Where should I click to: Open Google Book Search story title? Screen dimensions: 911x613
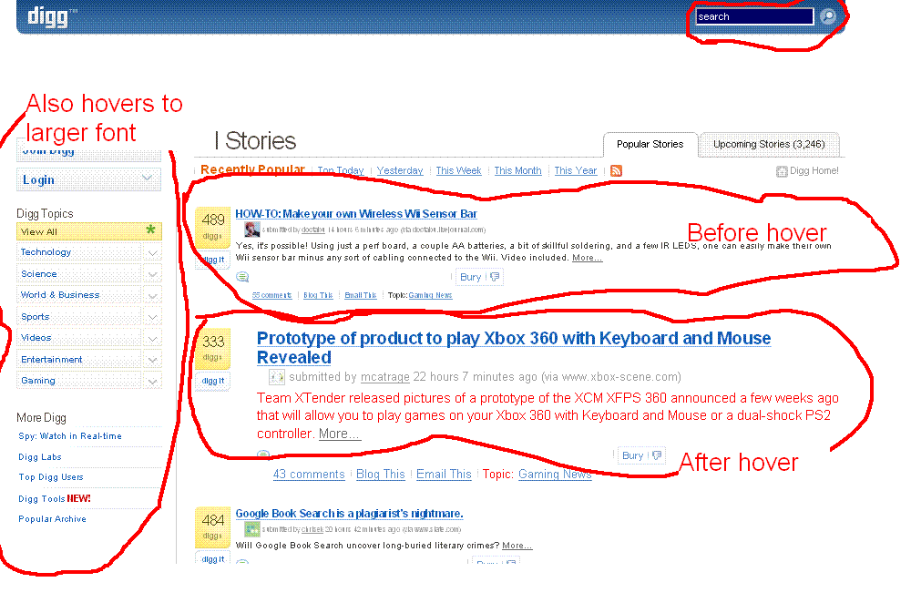click(x=349, y=514)
